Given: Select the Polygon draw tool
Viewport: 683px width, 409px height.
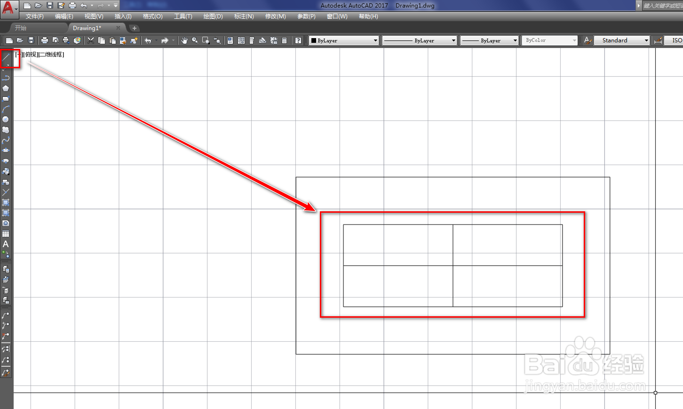Looking at the screenshot, I should click(6, 88).
